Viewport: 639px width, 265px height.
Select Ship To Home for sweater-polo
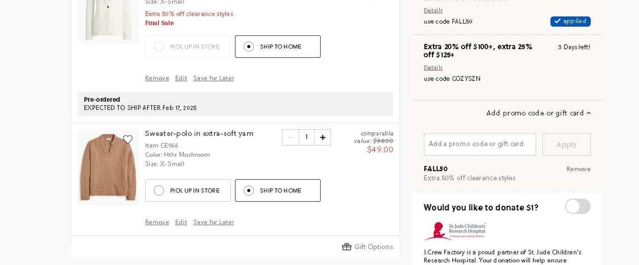coord(277,190)
